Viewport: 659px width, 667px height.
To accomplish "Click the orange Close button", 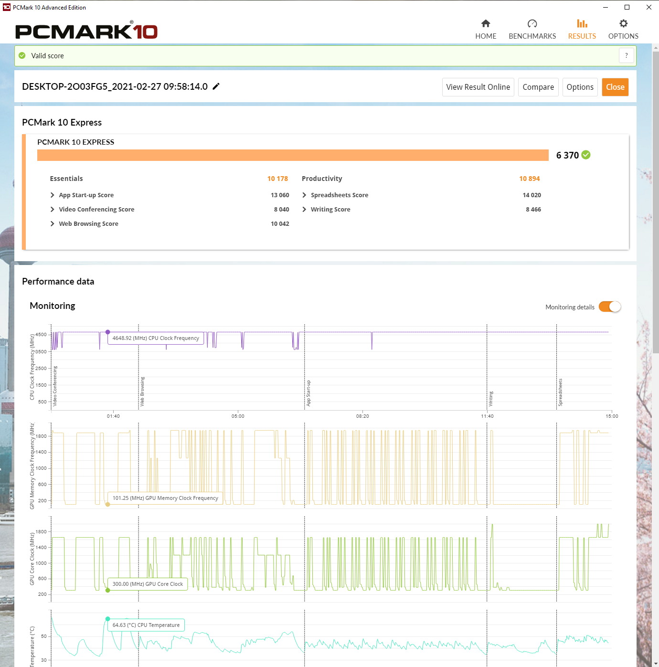I will (615, 87).
